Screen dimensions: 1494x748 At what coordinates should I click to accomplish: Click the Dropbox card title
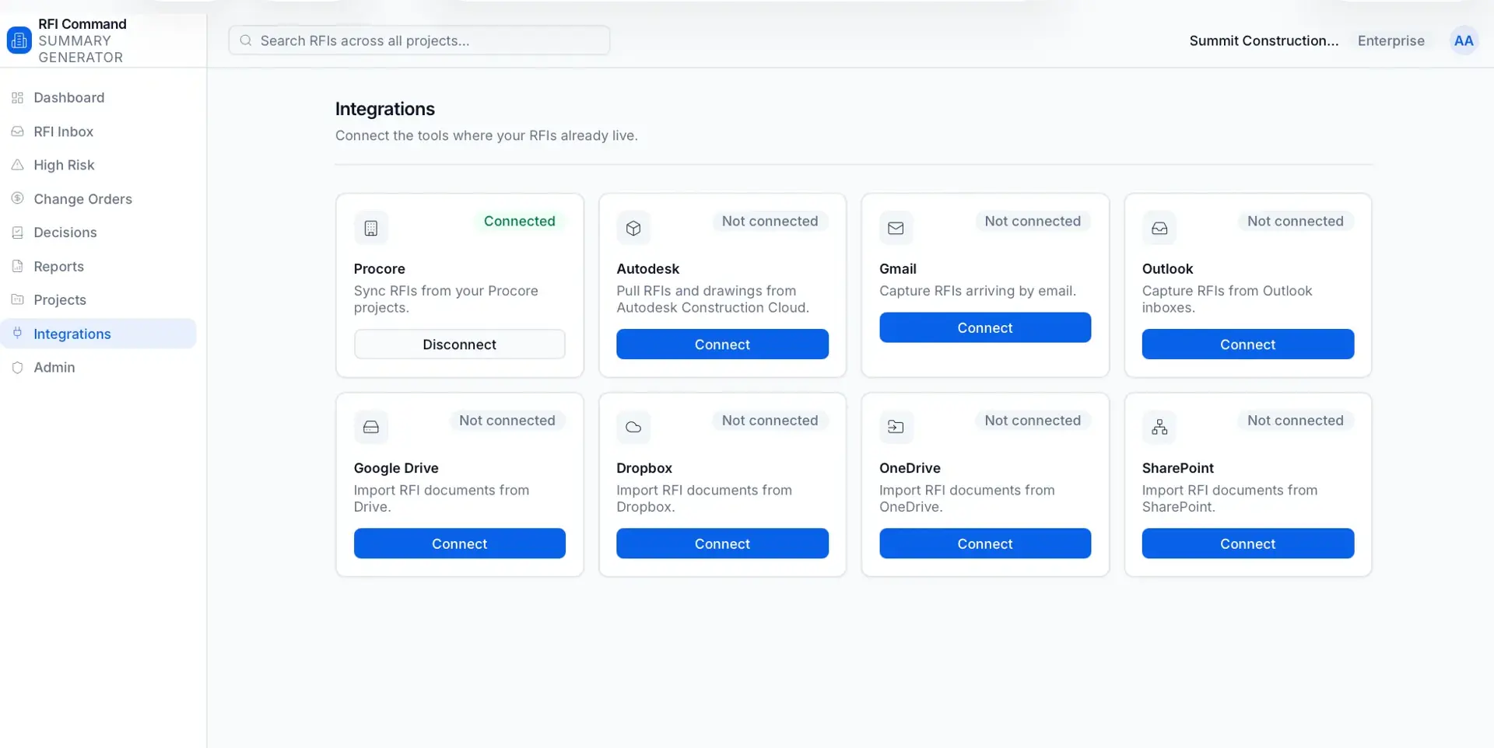point(644,468)
